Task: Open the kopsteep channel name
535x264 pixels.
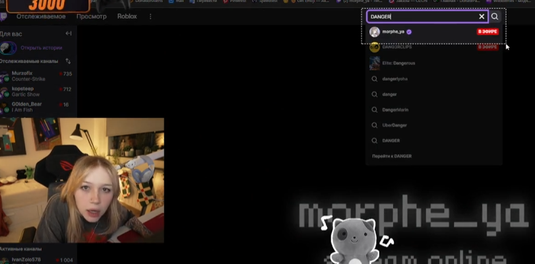Action: pyautogui.click(x=22, y=89)
